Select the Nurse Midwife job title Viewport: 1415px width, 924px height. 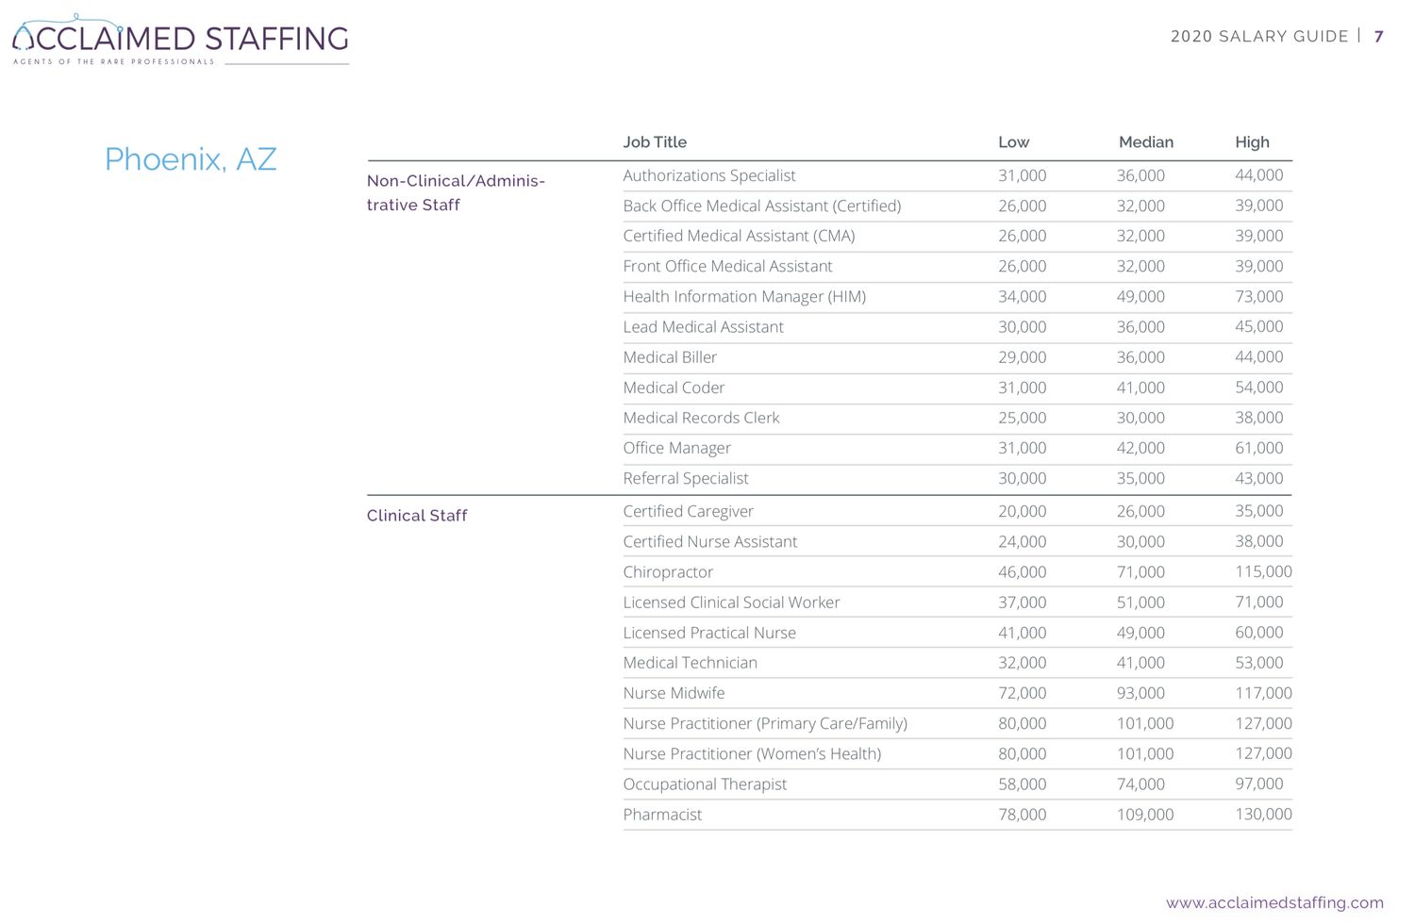[x=674, y=693]
